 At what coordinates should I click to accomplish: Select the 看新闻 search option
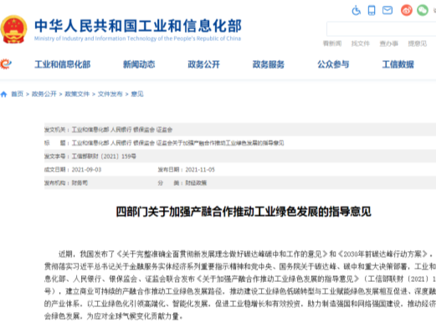[332, 44]
